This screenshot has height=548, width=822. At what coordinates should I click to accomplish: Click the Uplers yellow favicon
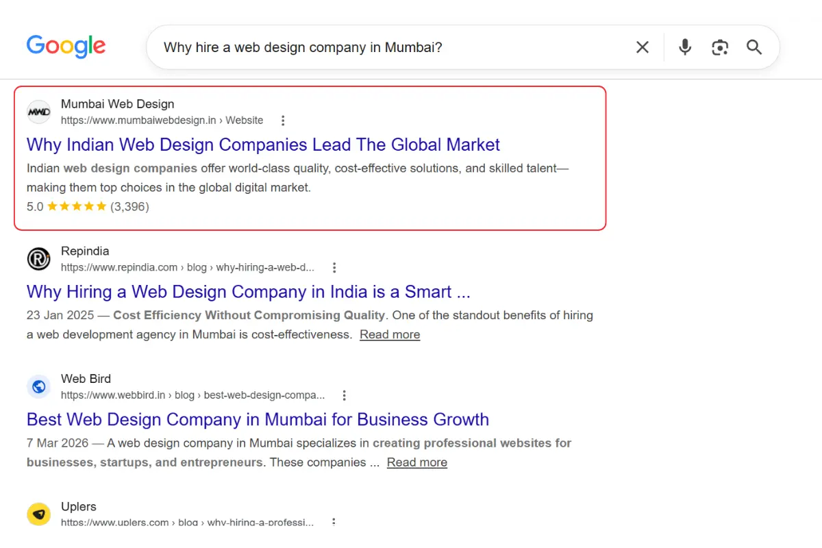tap(39, 514)
